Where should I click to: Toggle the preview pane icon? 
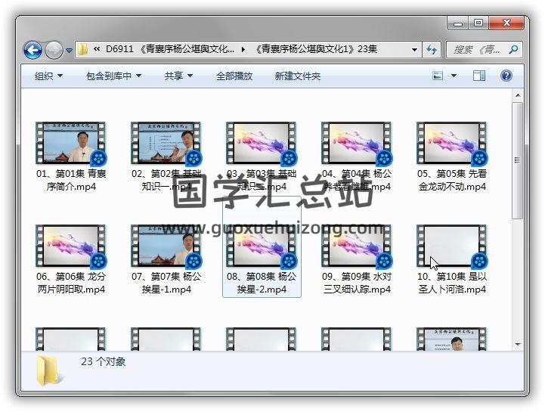[x=479, y=76]
